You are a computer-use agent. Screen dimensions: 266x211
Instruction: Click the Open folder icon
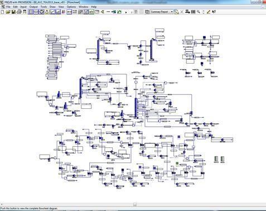(x=8, y=12)
